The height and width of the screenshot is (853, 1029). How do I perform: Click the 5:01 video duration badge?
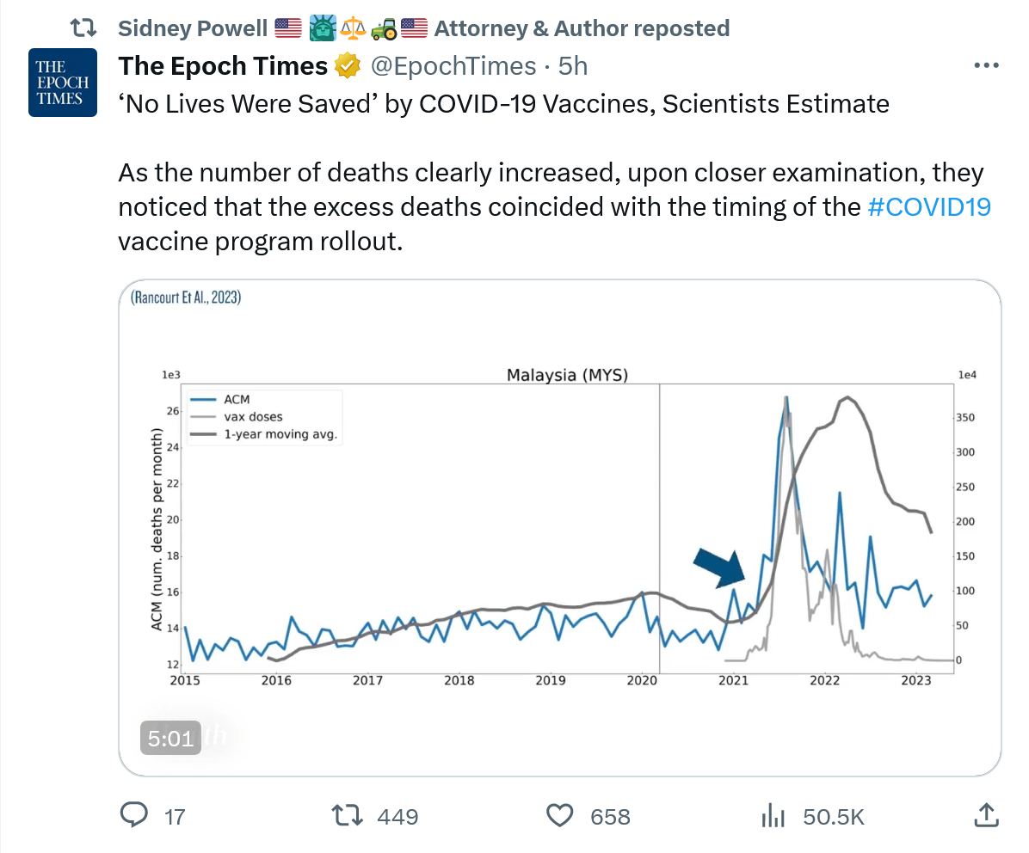coord(170,738)
